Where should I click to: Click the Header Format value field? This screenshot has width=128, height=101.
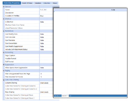coord(46,59)
